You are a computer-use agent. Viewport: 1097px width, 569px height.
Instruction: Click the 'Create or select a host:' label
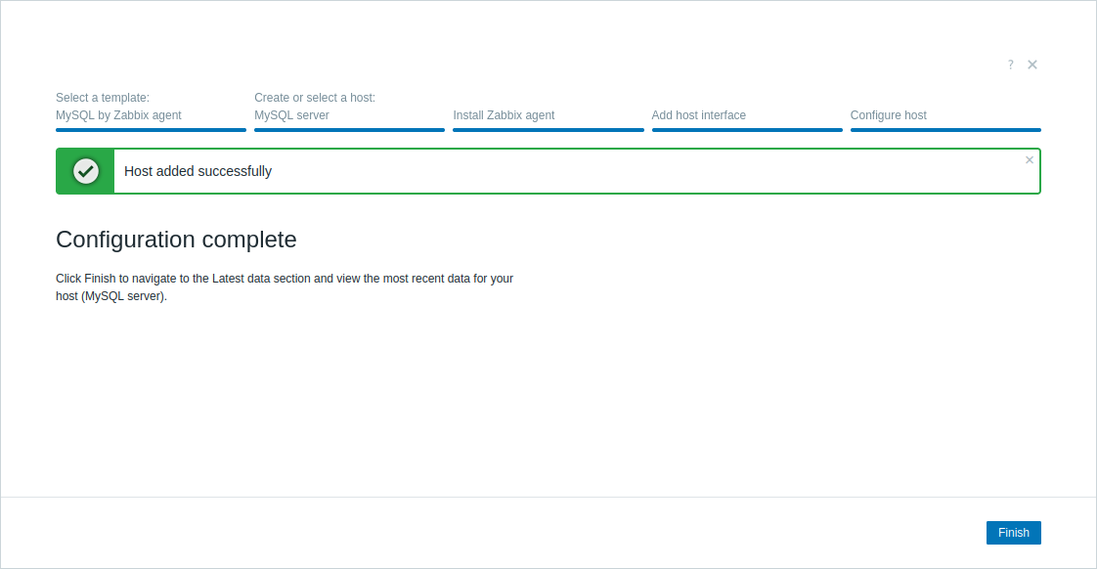click(x=315, y=98)
